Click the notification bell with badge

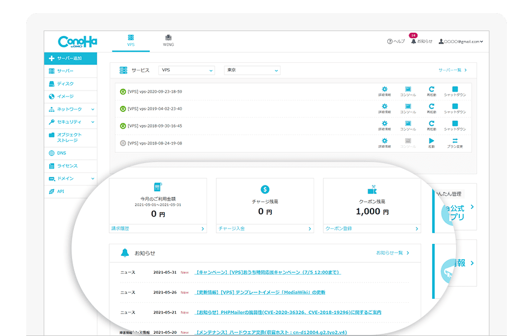pos(413,41)
